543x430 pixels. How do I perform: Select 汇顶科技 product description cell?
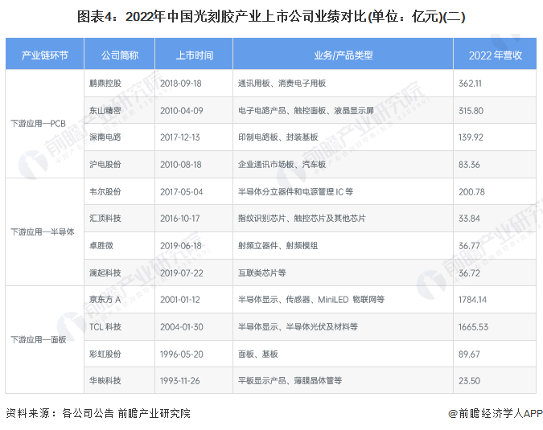click(x=343, y=219)
